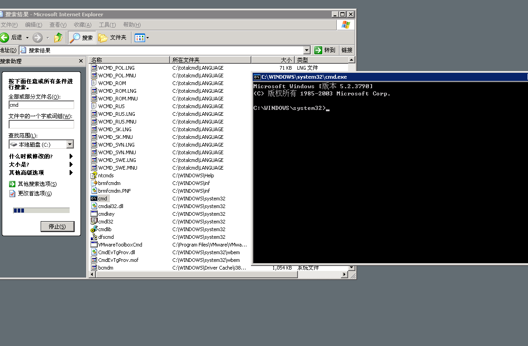Open the Favorites menu
Viewport: 528px width, 346px height.
click(82, 25)
